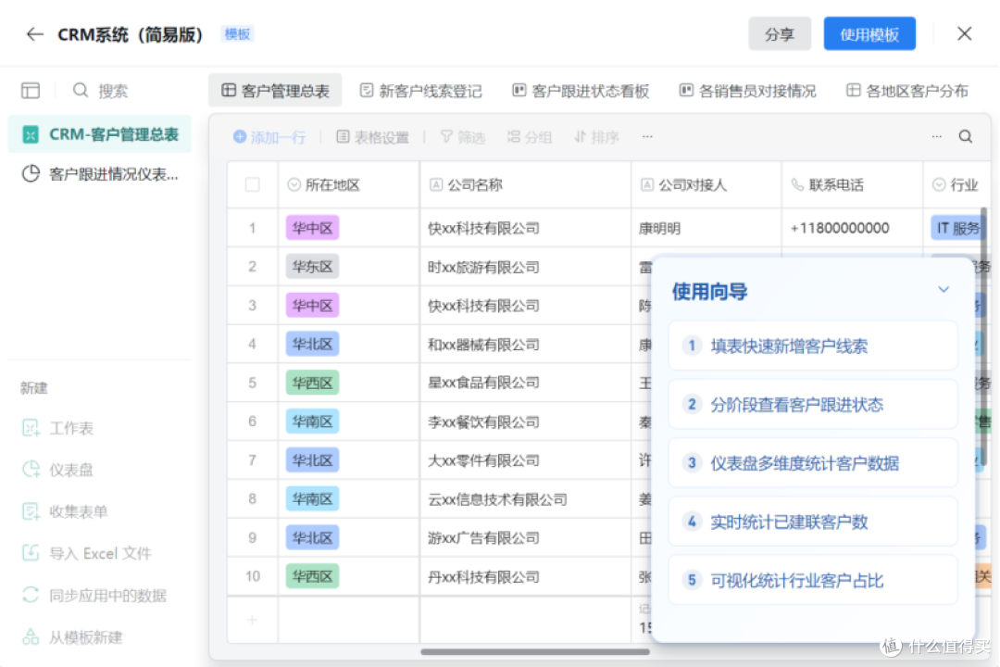This screenshot has height=667, width=1000.
Task: Switch to 客户跟进状态看板 tab
Action: (581, 91)
